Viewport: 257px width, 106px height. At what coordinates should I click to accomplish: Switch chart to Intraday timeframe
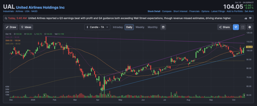pyautogui.click(x=118, y=27)
